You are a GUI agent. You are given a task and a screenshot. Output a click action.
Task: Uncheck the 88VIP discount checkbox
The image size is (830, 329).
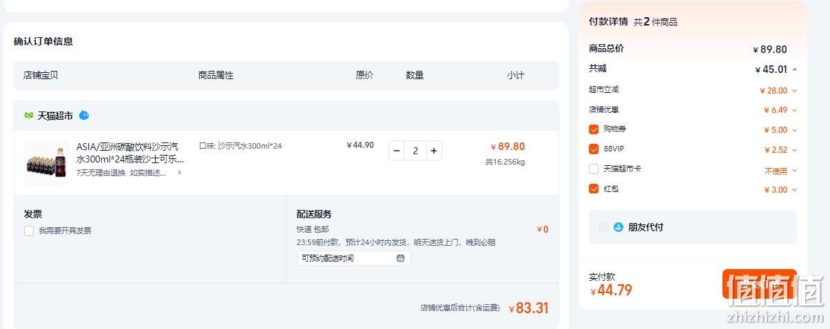pos(594,149)
